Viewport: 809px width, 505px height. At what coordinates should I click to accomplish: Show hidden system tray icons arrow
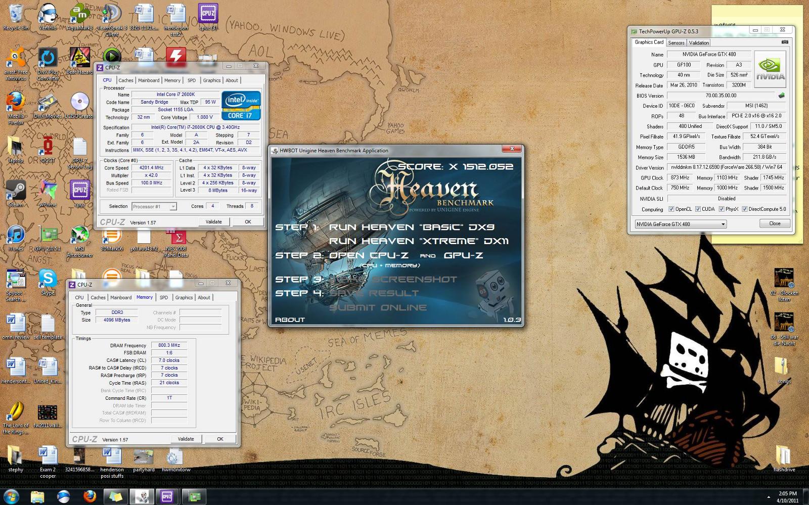click(x=769, y=497)
